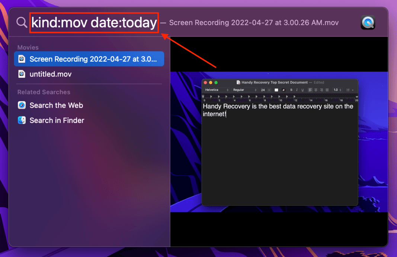Click the 'Edited' label in title bar
The image size is (397, 257).
pos(319,82)
